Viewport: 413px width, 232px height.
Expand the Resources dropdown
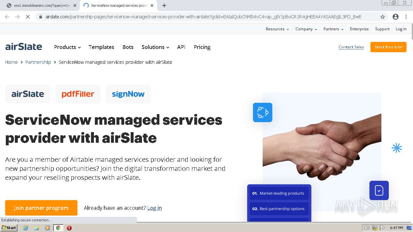277,29
